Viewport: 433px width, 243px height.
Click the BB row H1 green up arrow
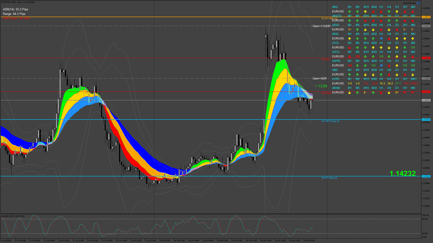[x=381, y=75]
